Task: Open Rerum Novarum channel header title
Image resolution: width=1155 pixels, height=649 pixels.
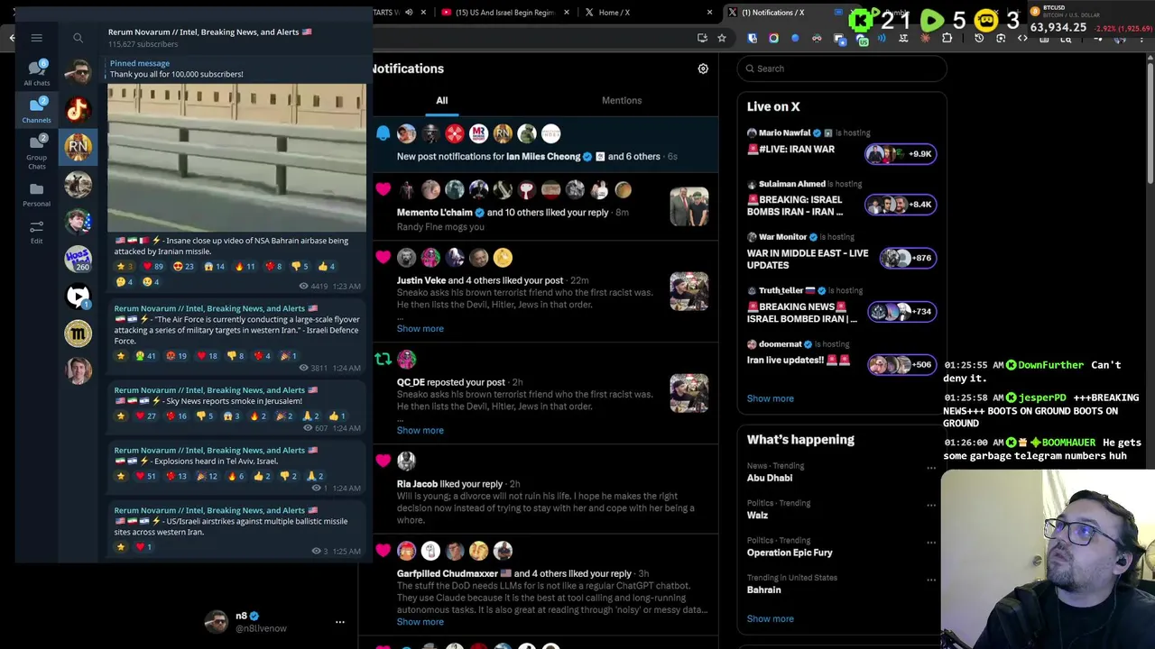Action: (210, 32)
